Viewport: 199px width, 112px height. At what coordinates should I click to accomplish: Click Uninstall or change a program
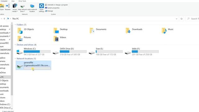[x=57, y=5]
